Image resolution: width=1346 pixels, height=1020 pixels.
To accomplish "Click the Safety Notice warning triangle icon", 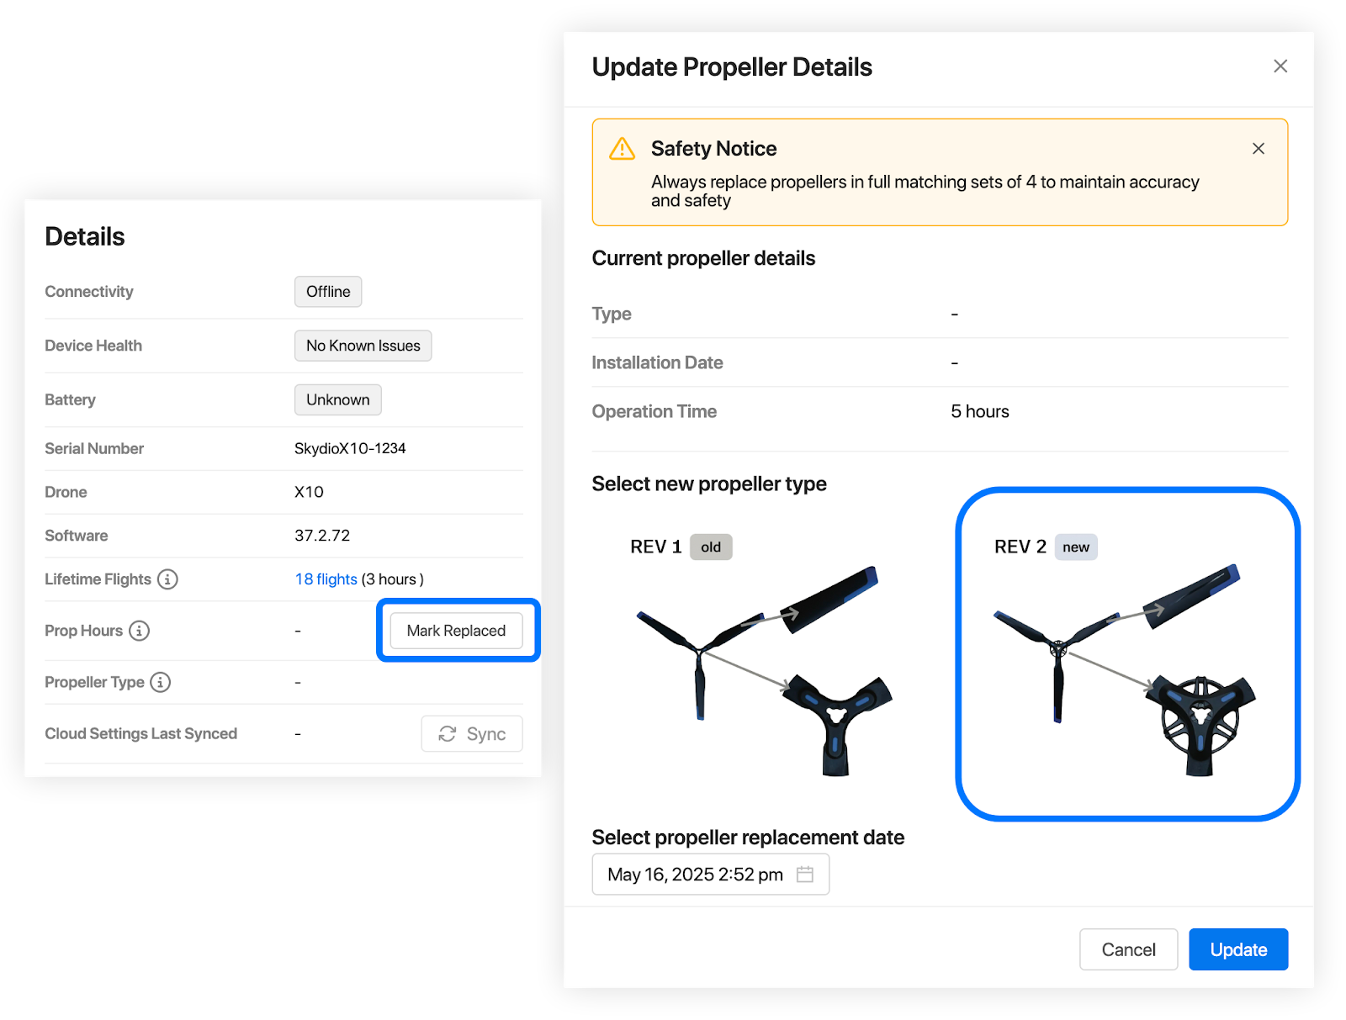I will click(622, 150).
